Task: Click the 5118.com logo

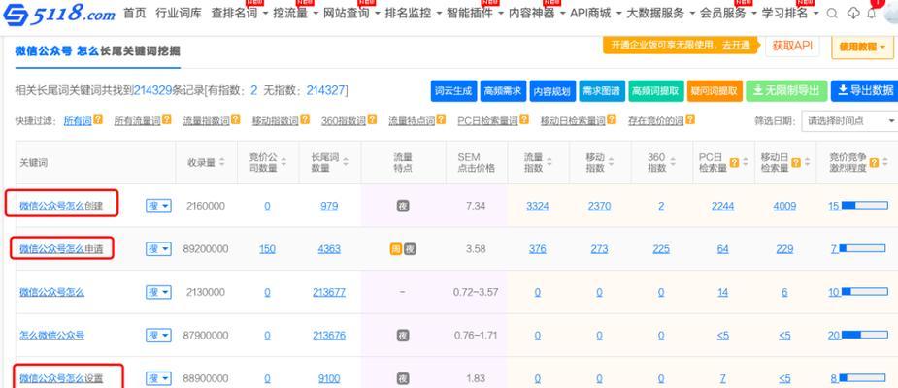Action: 59,14
